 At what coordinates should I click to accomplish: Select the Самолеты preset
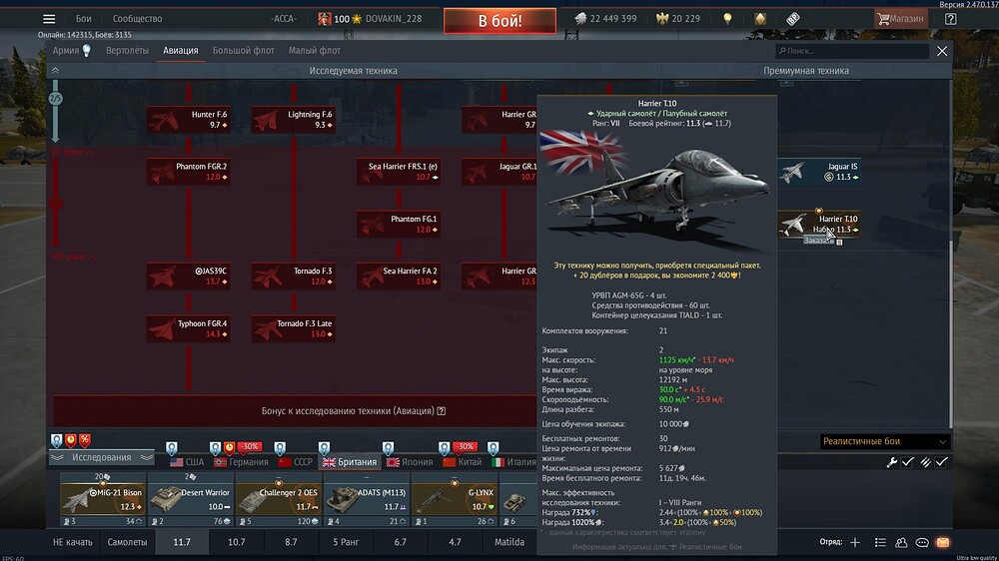127,543
